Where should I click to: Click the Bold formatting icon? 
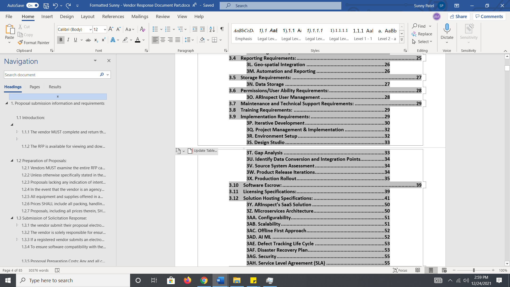(61, 40)
